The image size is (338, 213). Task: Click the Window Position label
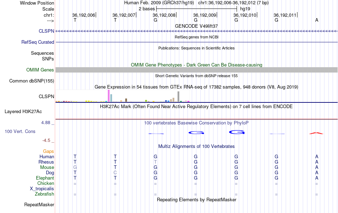[x=37, y=3]
